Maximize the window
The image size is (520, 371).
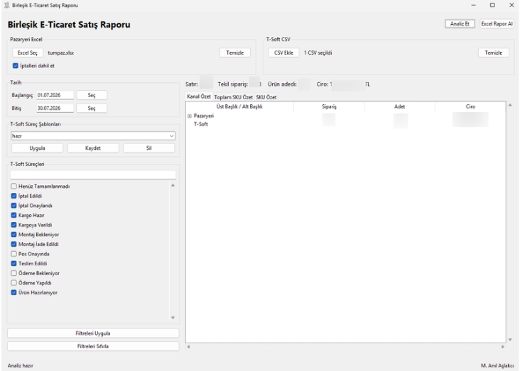(x=492, y=5)
